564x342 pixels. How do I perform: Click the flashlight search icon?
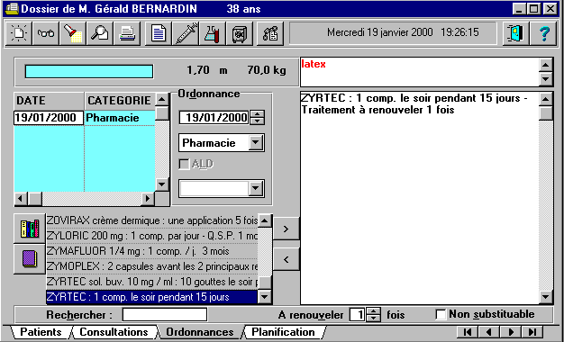point(73,33)
